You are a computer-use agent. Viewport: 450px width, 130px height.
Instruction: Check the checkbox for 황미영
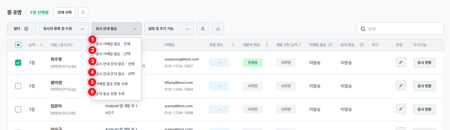(18, 86)
